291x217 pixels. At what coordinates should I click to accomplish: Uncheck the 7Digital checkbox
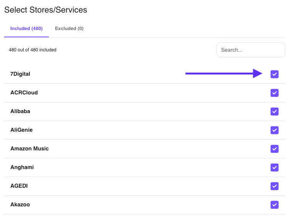coord(274,74)
